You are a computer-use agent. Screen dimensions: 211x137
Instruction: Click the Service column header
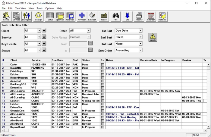point(41,60)
